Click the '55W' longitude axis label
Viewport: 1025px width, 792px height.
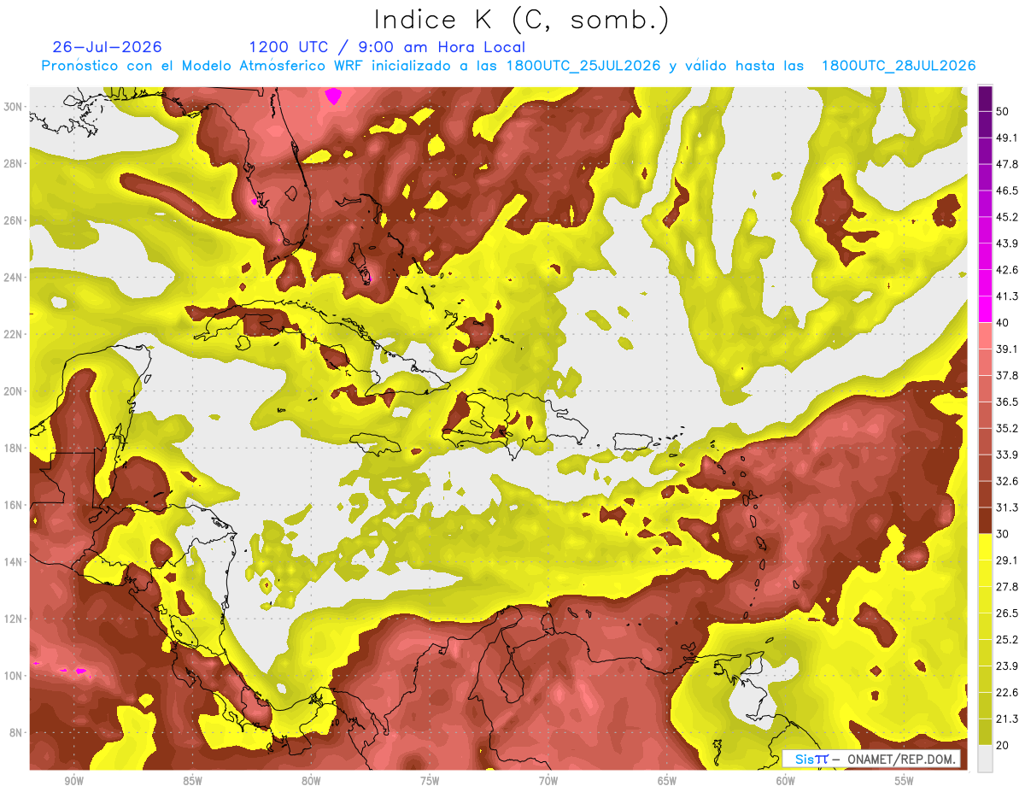click(x=905, y=782)
